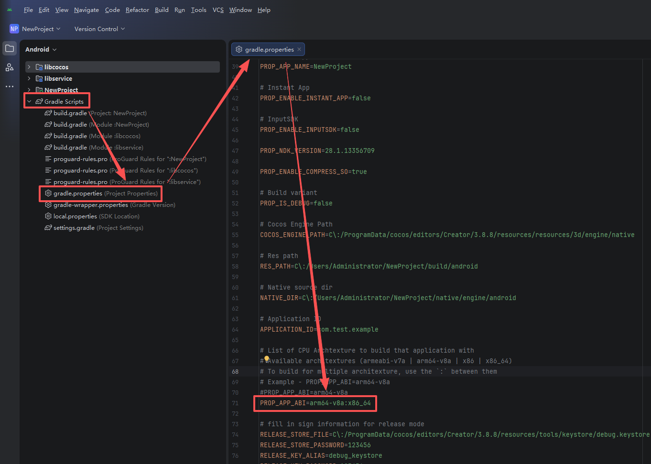
Task: Open the Navigate menu
Action: click(x=87, y=10)
